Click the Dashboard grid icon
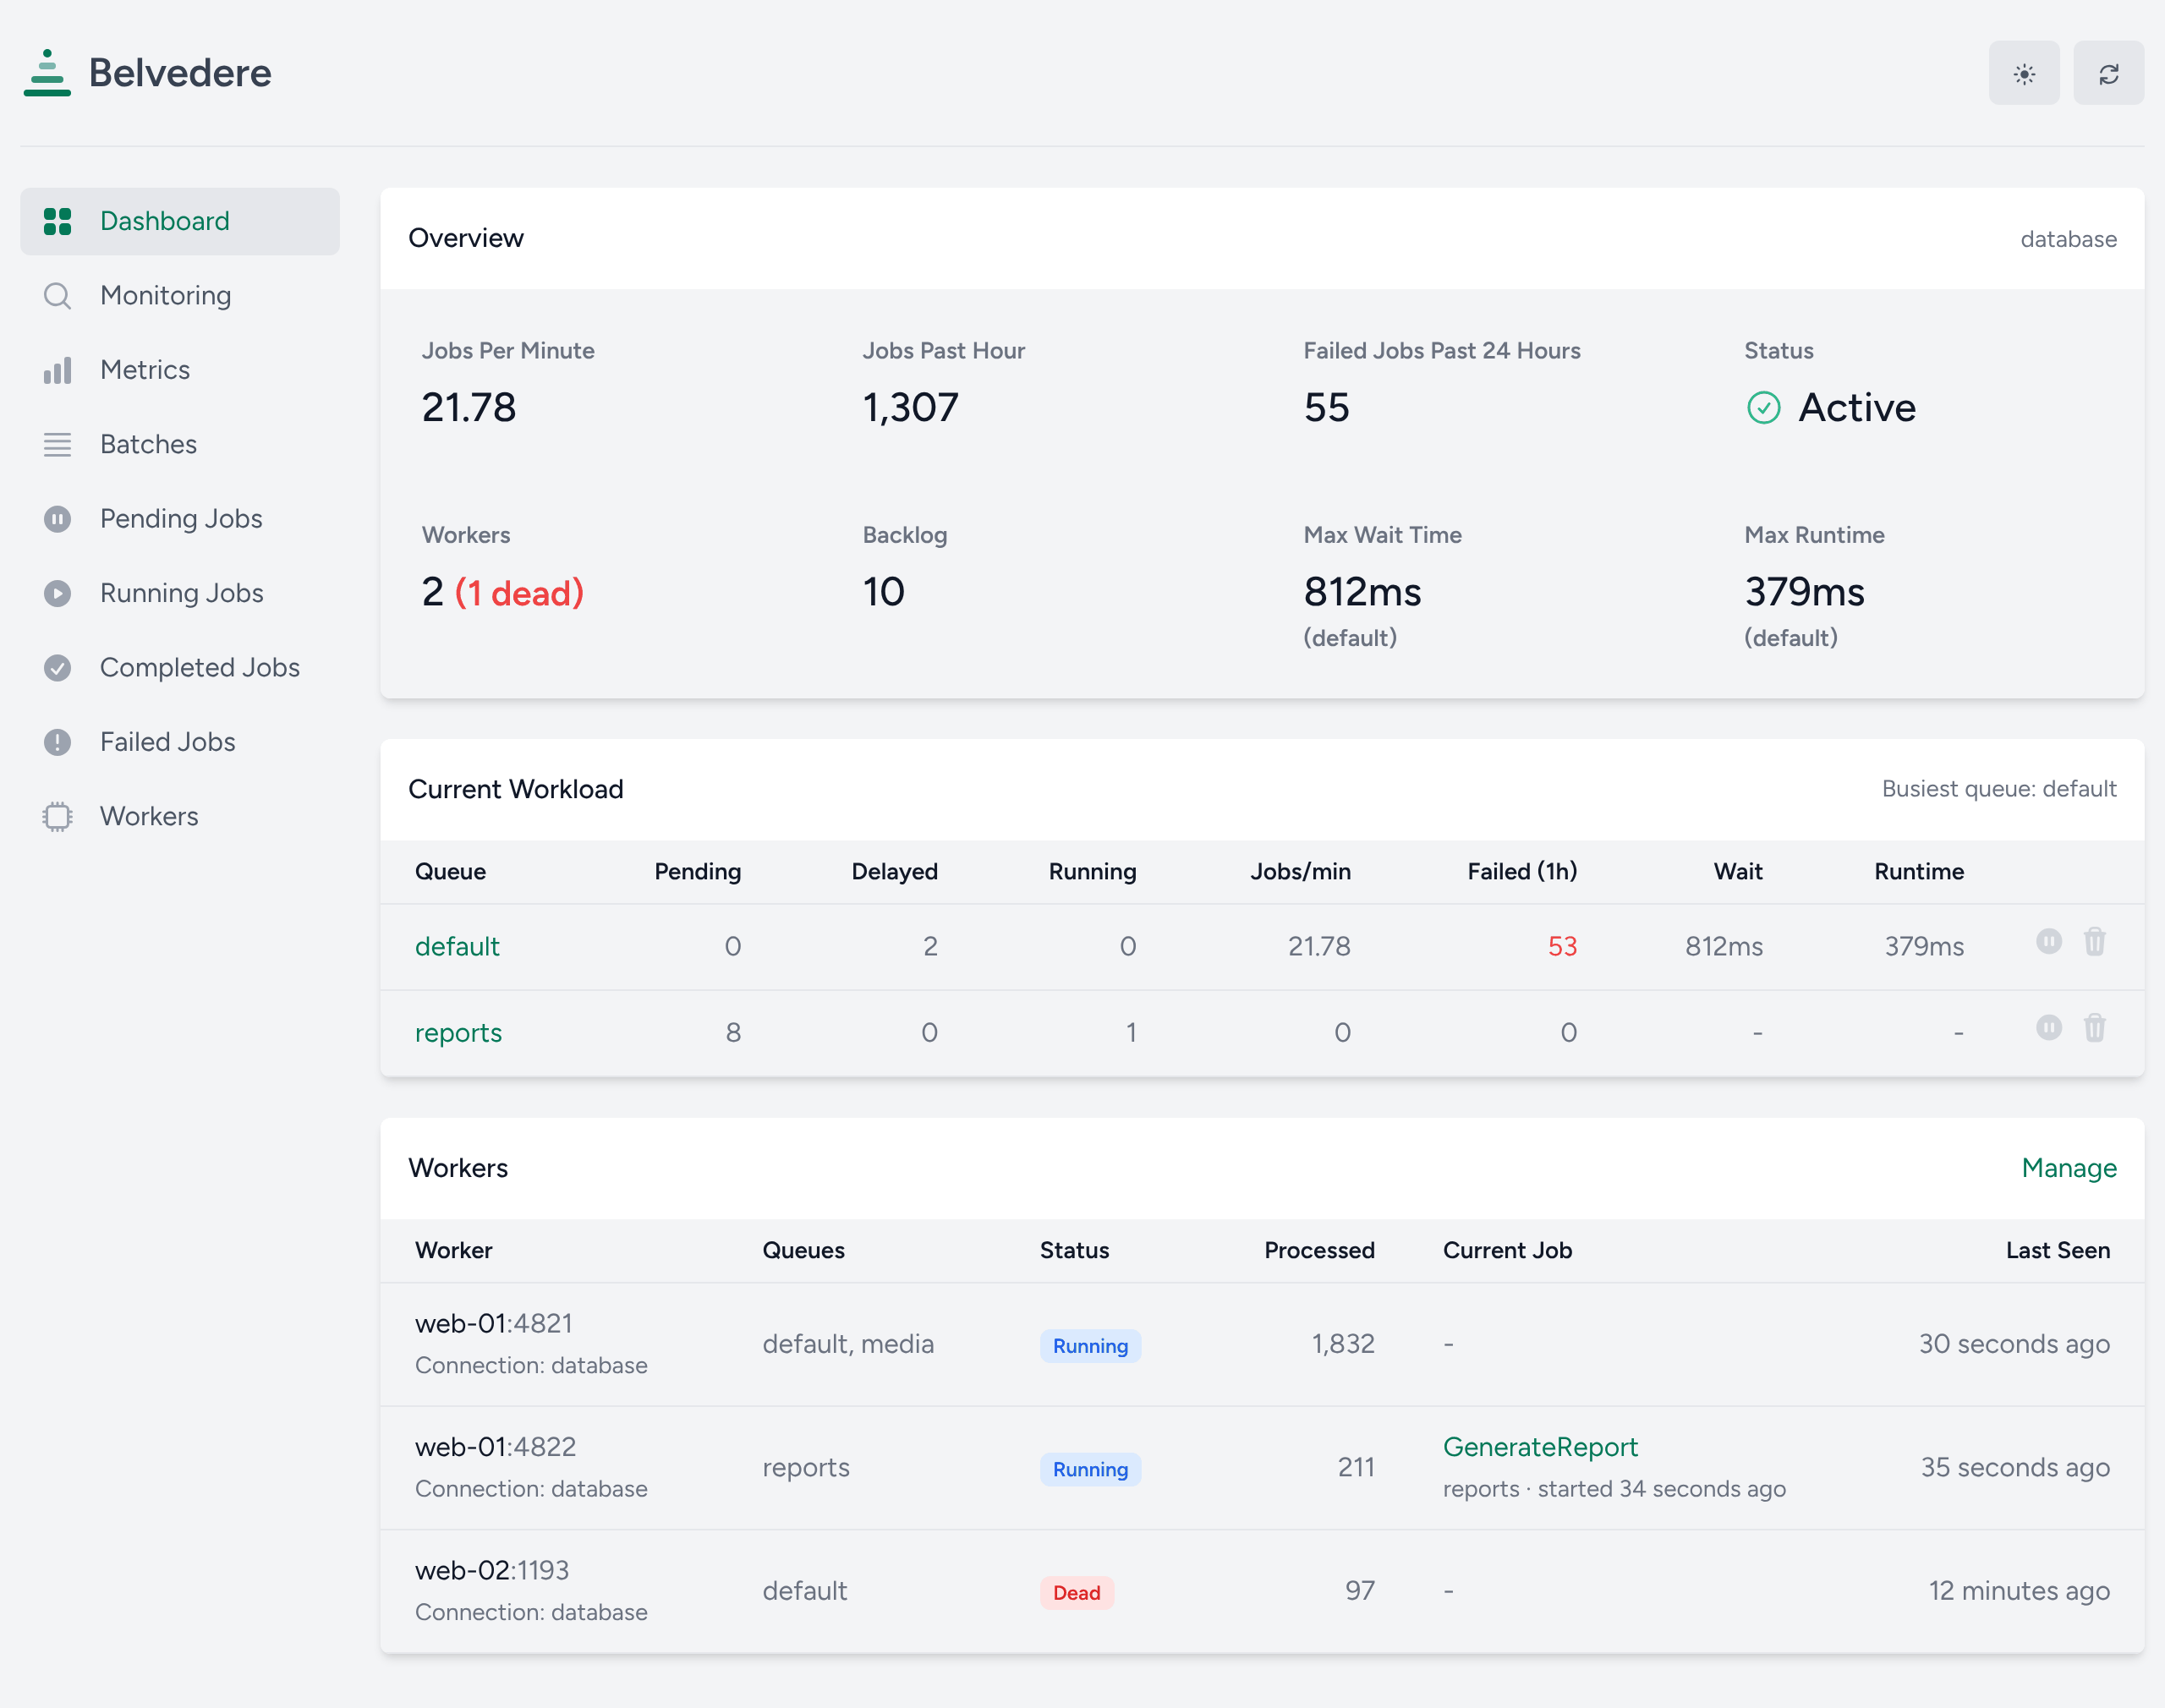The height and width of the screenshot is (1708, 2165). click(57, 221)
